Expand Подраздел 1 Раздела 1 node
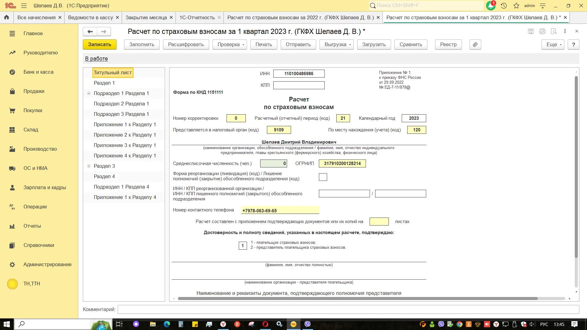587x330 pixels. tap(89, 94)
